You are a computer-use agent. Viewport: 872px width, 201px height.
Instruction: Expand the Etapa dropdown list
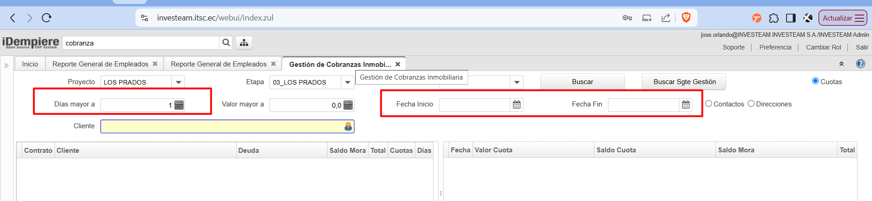(348, 82)
